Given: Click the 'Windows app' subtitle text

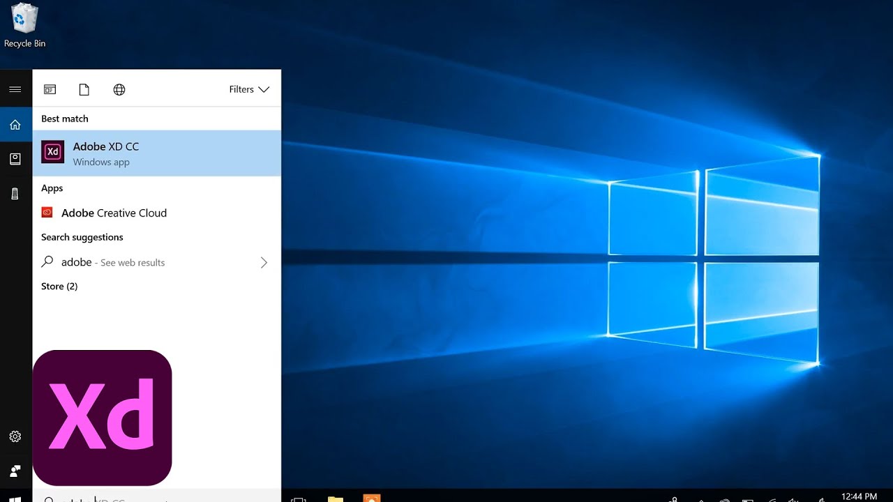Looking at the screenshot, I should coord(101,162).
